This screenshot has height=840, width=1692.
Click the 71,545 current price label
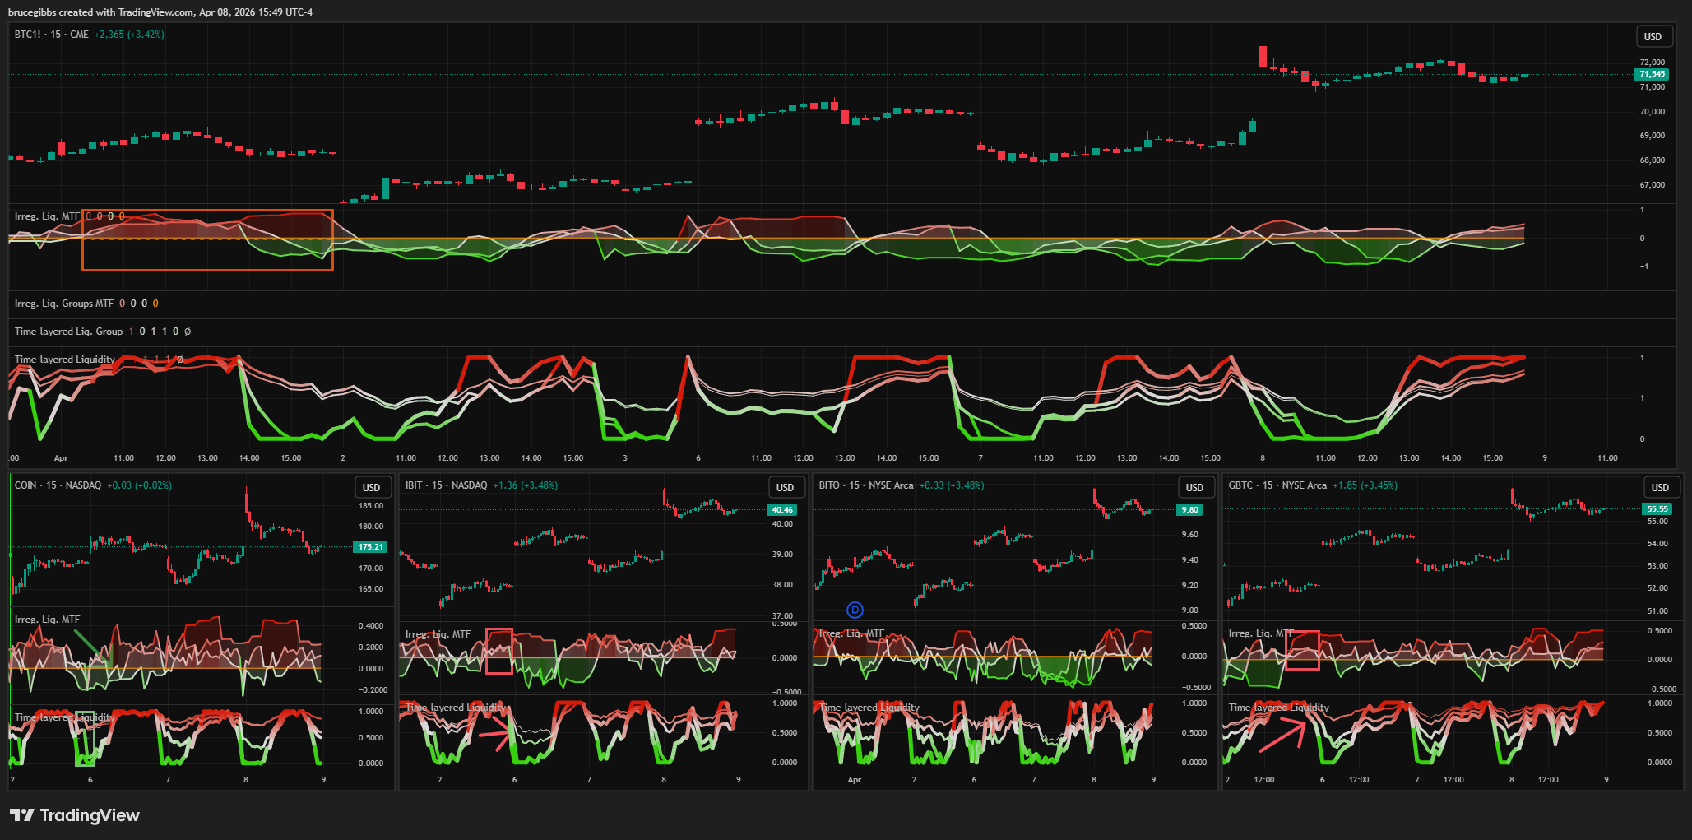[x=1652, y=74]
